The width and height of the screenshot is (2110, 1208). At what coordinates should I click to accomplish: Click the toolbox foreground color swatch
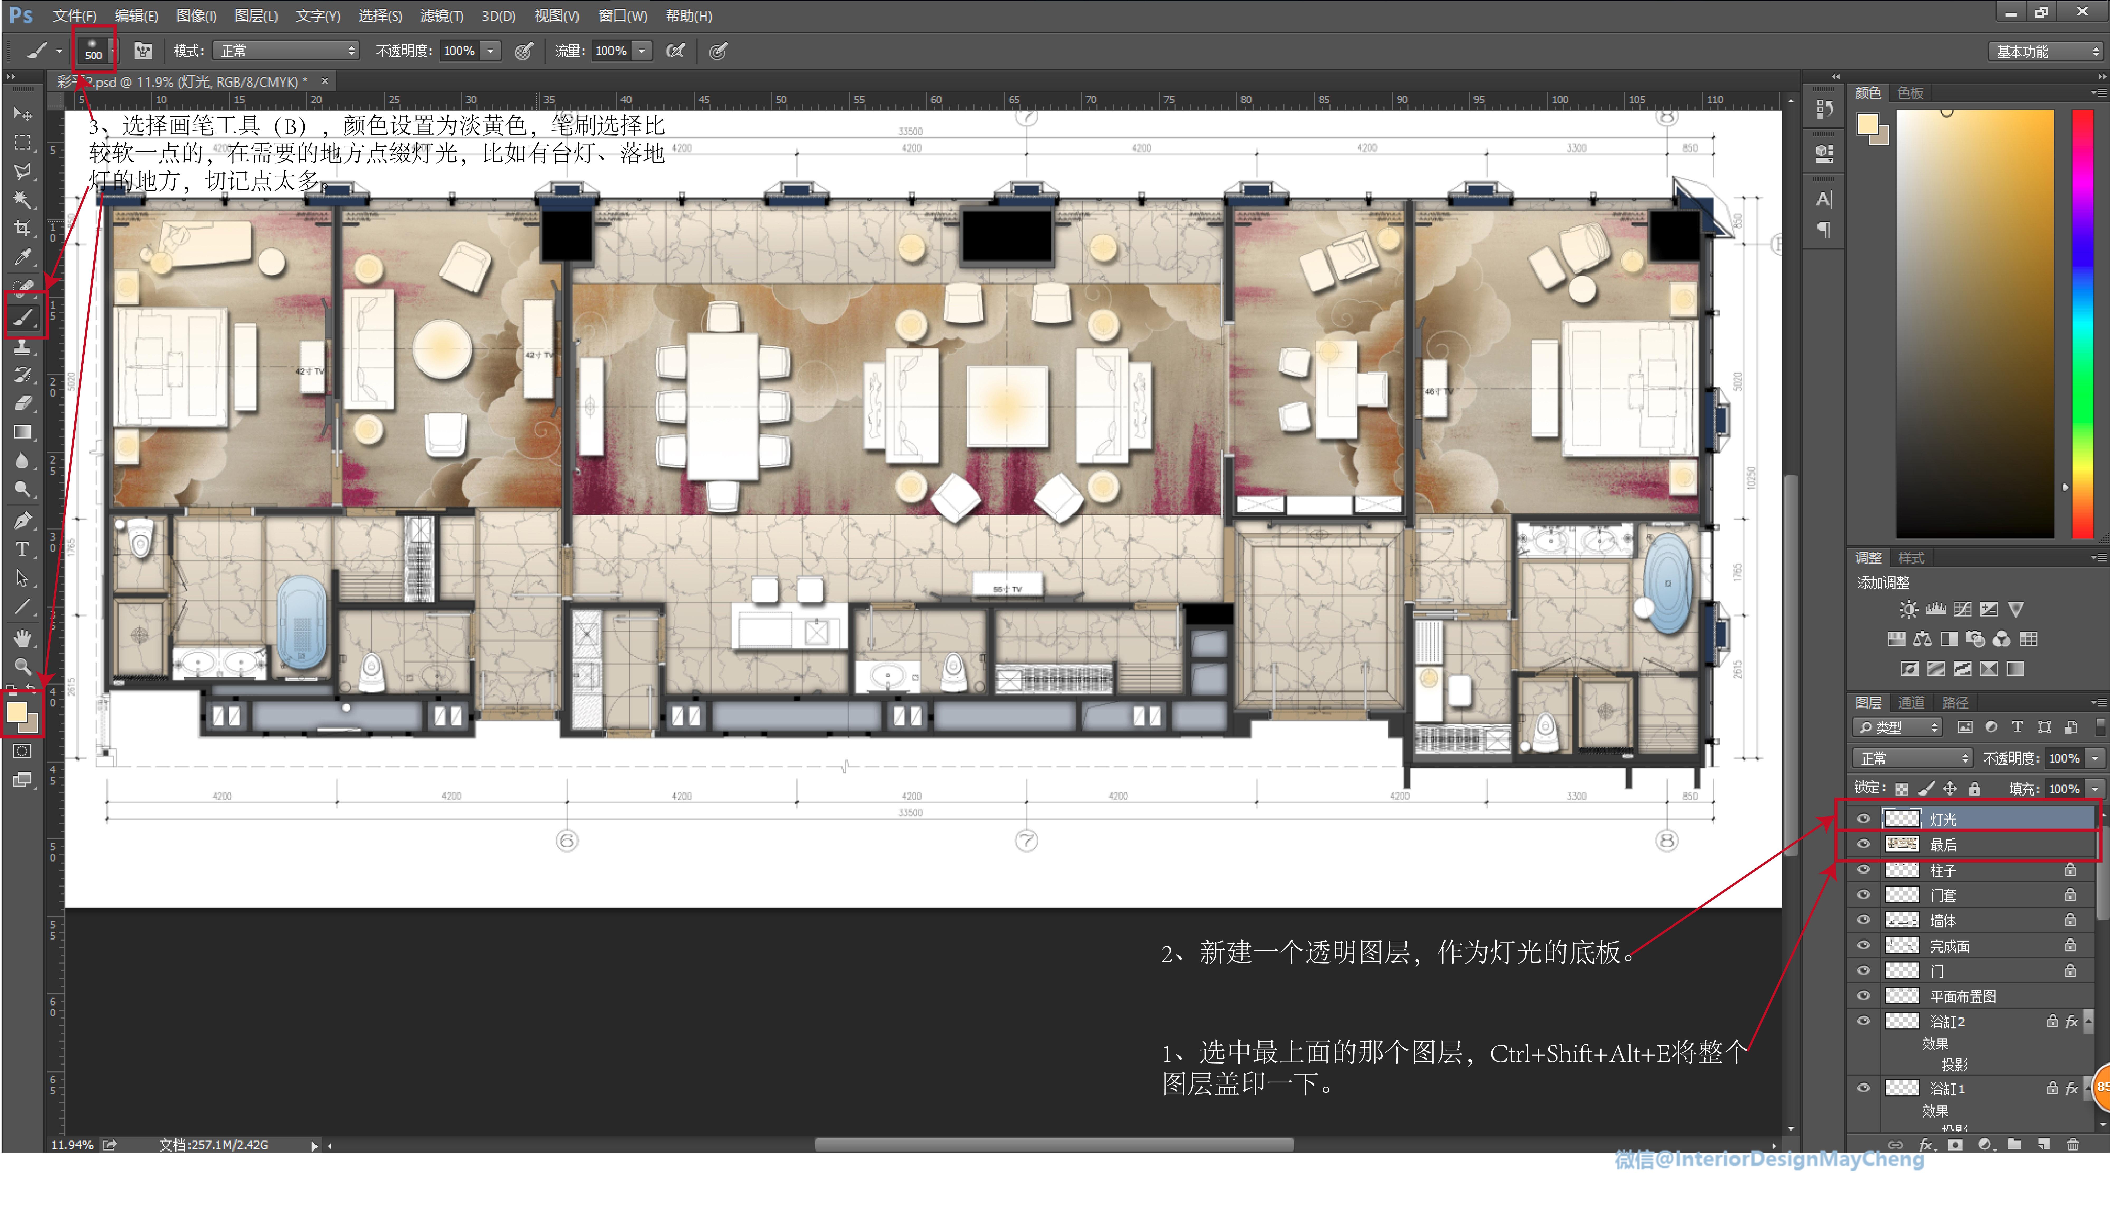click(x=17, y=712)
